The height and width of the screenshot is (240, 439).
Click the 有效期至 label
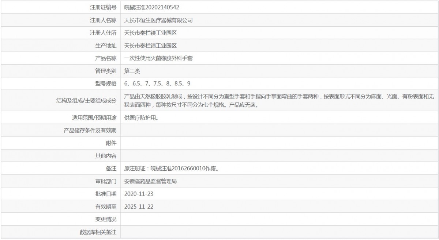[x=106, y=206]
